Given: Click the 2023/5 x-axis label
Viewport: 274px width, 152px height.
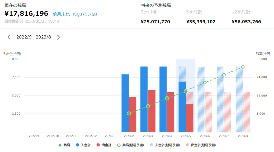Looking at the screenshot, I should 186,136.
